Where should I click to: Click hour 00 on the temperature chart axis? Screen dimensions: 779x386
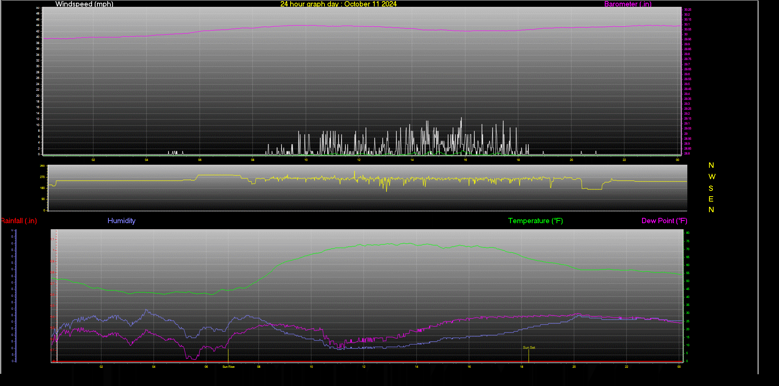tap(679, 367)
